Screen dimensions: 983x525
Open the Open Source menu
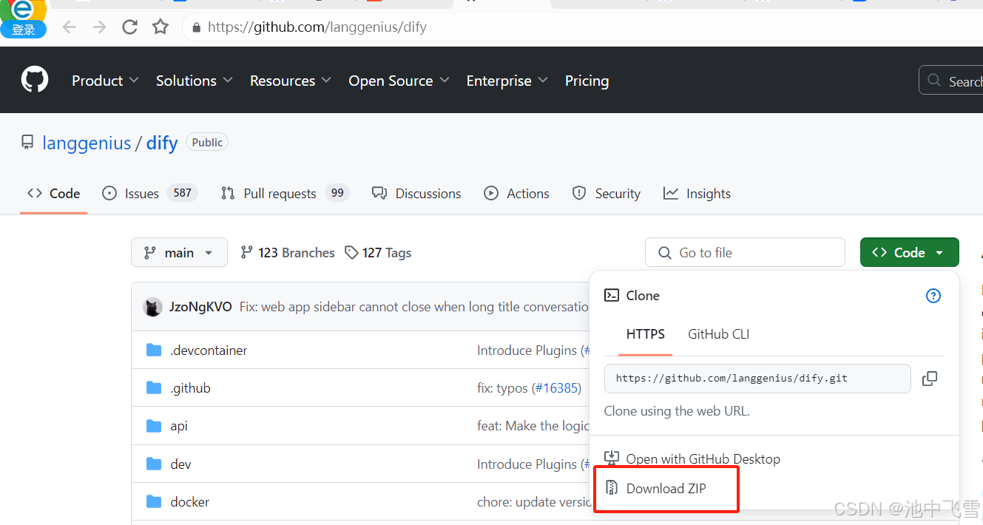tap(399, 81)
